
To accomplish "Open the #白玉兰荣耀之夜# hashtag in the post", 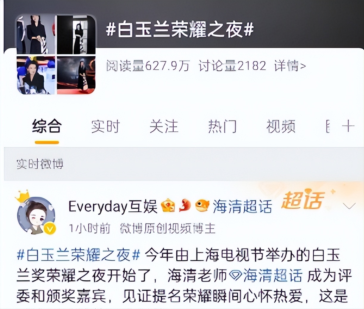I will click(x=78, y=255).
